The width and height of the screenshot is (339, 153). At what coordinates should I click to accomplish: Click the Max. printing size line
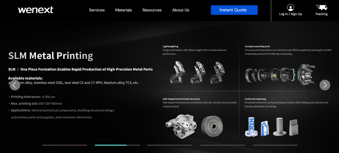tap(36, 104)
